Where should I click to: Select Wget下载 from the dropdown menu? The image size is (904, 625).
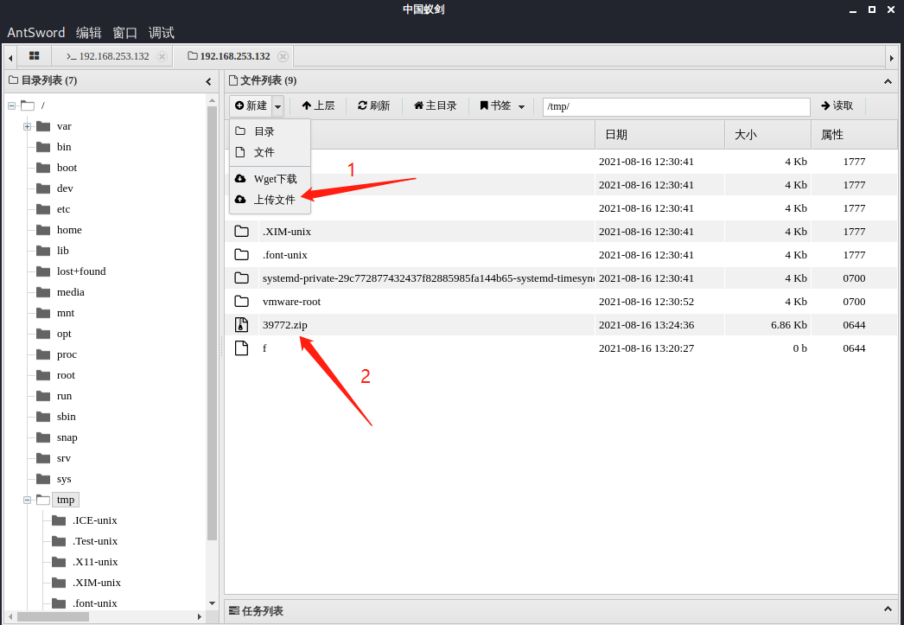[x=270, y=179]
